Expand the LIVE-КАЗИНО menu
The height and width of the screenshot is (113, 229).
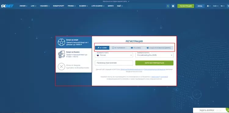click(98, 6)
